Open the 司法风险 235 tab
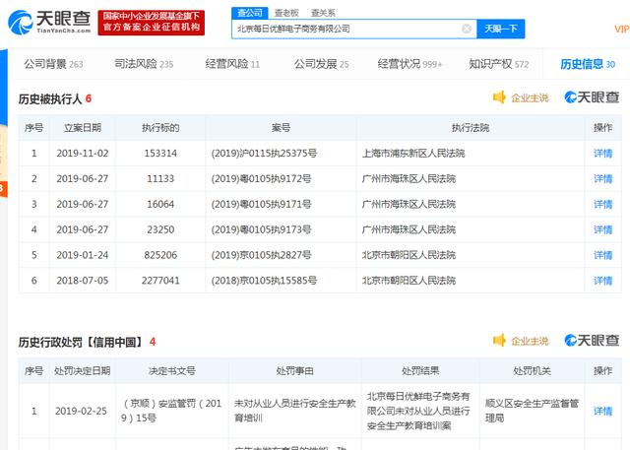Screen dimensions: 630x450 (144, 64)
